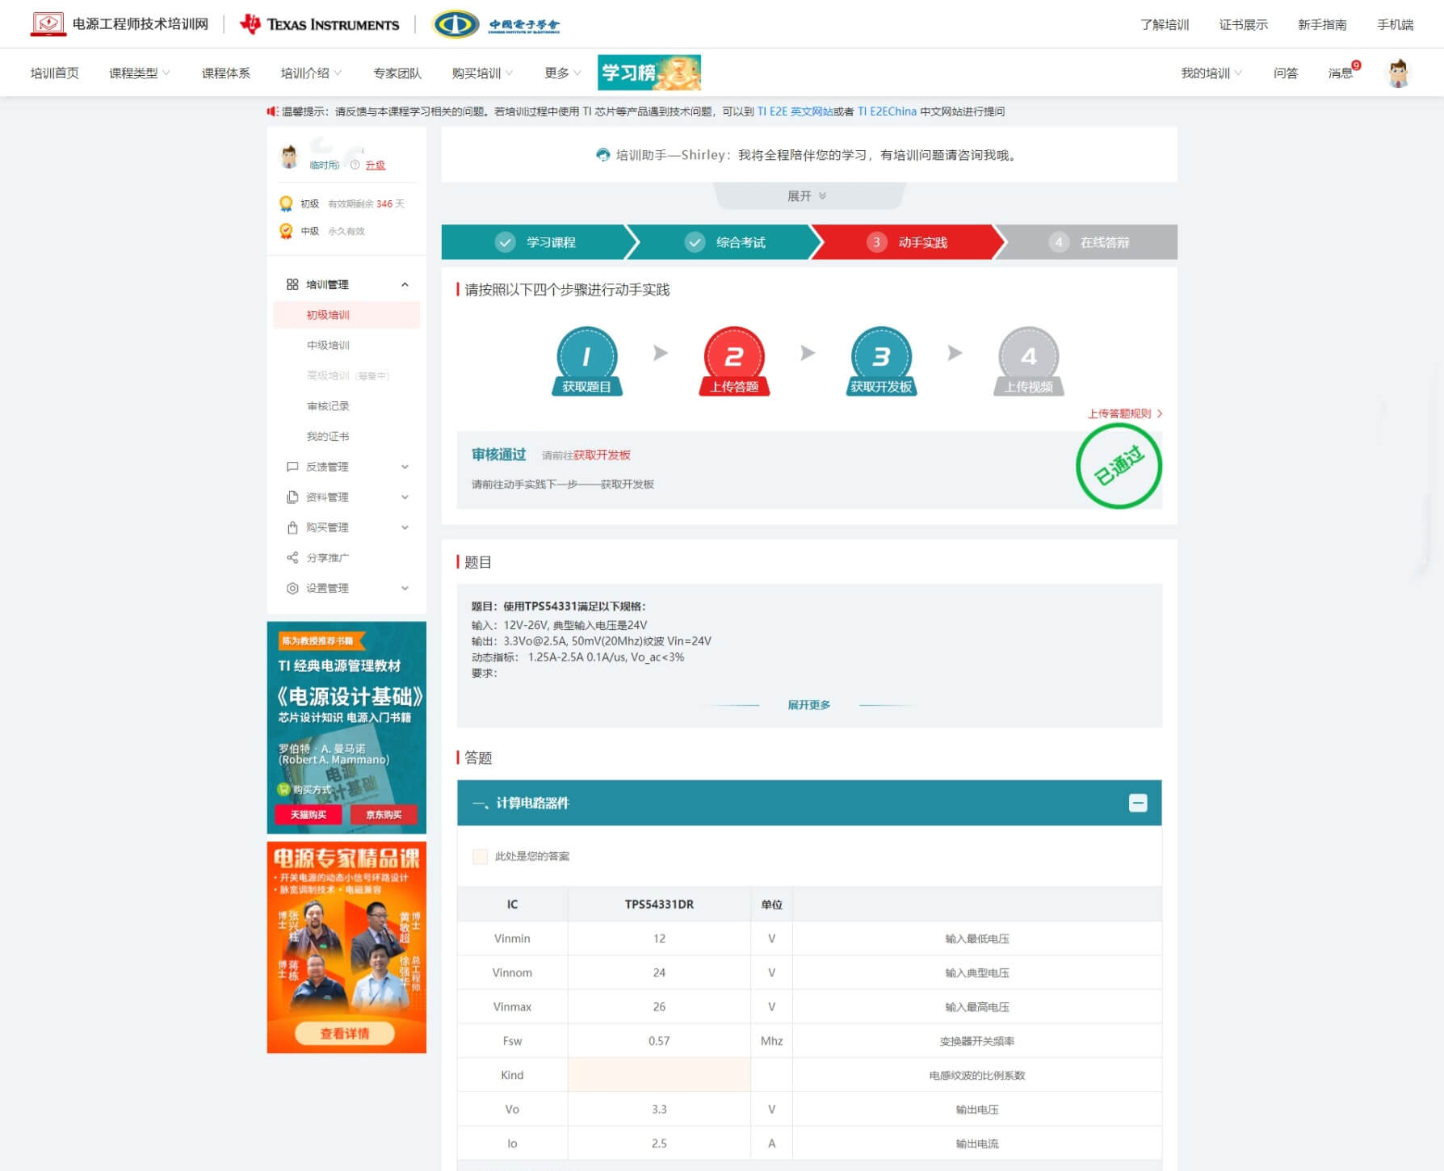Open the 课程类型 dropdown menu
Viewport: 1444px width, 1171px height.
click(140, 73)
